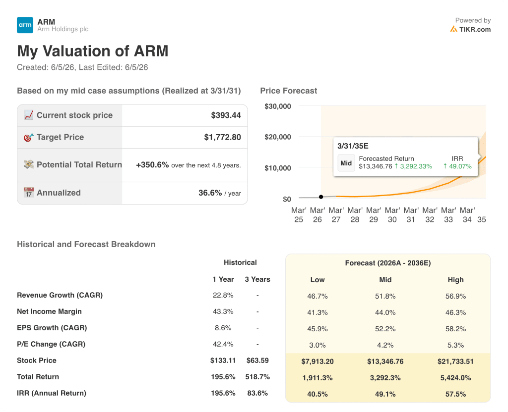Viewport: 508px width, 412px height.
Task: Click the 518.7% three-year total return cell
Action: tap(257, 377)
